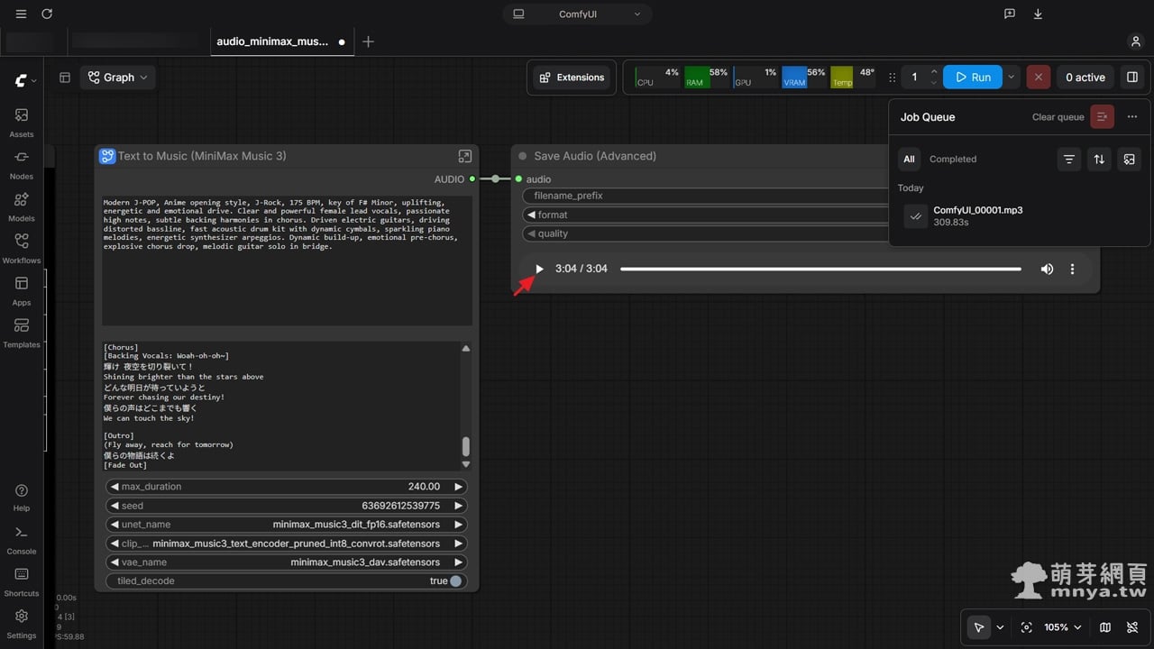Click the red cancel execution button
The image size is (1154, 649).
[x=1038, y=78]
